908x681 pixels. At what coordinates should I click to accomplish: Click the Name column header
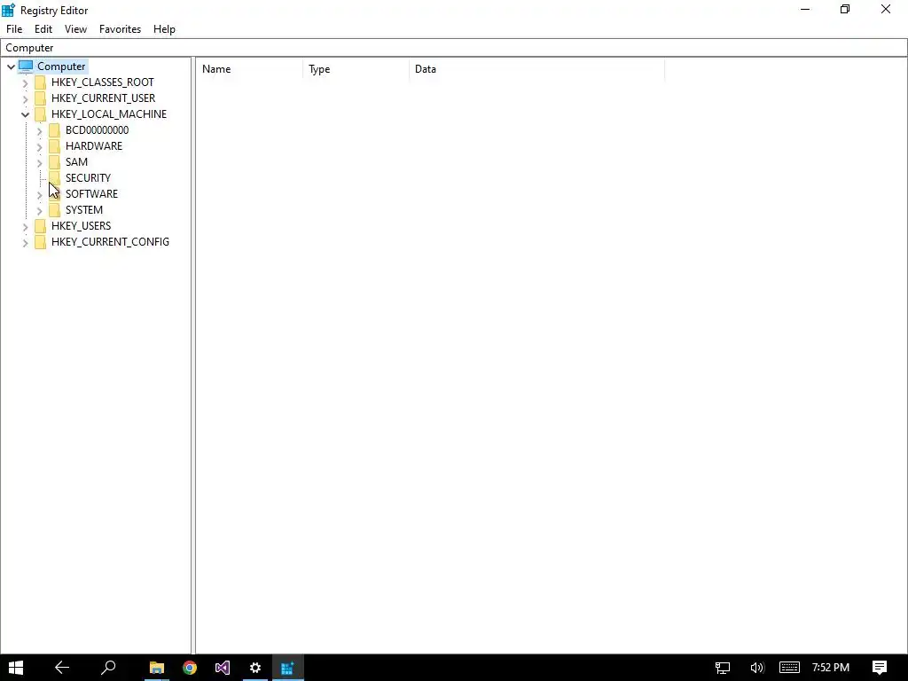pyautogui.click(x=249, y=69)
